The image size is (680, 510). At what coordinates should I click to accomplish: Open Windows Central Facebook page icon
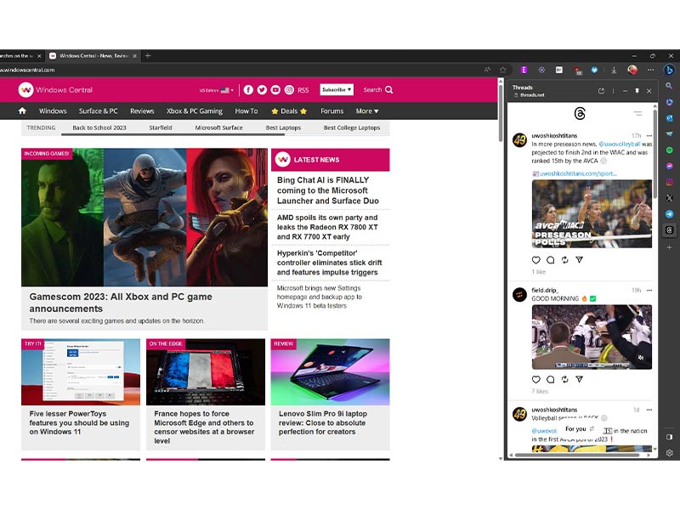click(x=248, y=90)
